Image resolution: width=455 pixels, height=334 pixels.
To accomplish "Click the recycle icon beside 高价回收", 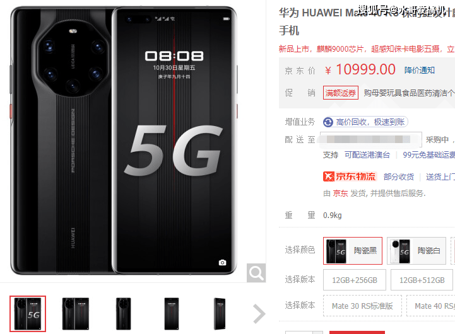I will (x=328, y=122).
